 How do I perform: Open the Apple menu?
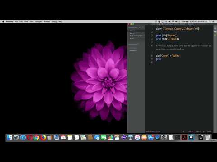tap(3, 22)
